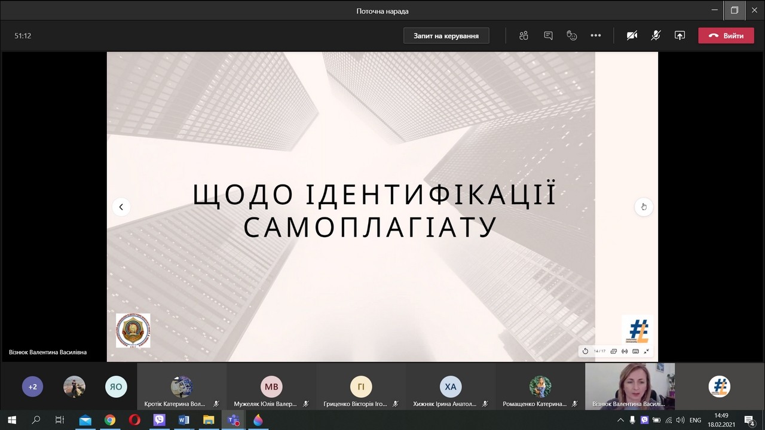Share your screen content
This screenshot has height=430, width=765.
[680, 36]
